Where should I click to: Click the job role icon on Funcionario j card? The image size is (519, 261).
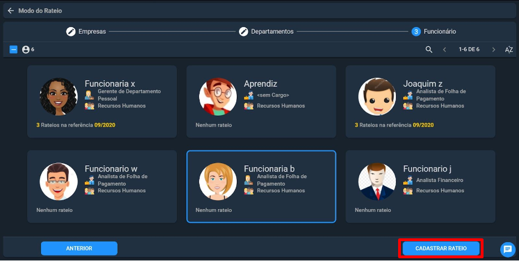408,180
